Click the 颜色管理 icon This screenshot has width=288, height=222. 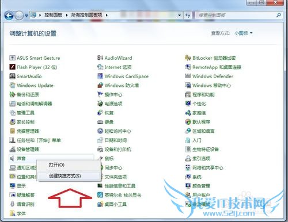click(188, 186)
